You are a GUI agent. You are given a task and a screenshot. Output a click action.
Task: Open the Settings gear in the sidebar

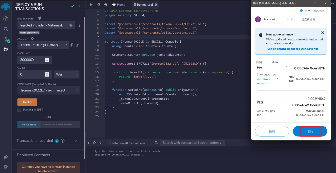6,167
